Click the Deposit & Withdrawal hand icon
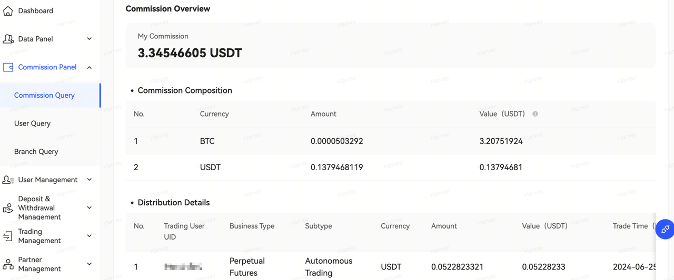 pyautogui.click(x=8, y=208)
